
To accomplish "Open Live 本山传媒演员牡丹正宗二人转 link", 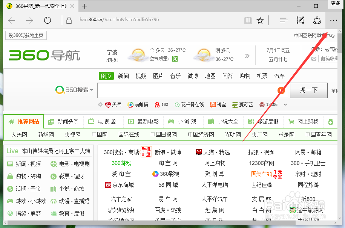I will pyautogui.click(x=48, y=151).
